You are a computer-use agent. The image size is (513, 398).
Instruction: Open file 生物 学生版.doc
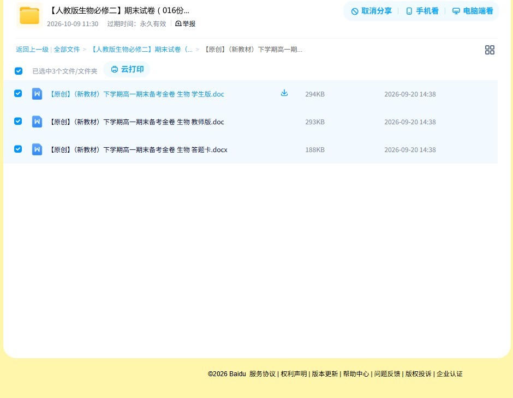coord(137,94)
